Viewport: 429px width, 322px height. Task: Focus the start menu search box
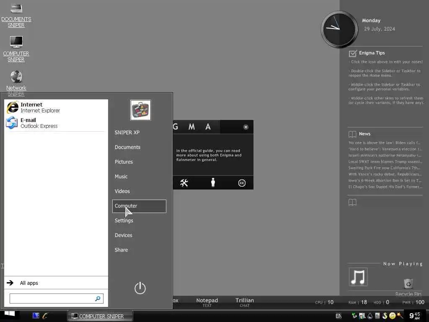pos(57,299)
